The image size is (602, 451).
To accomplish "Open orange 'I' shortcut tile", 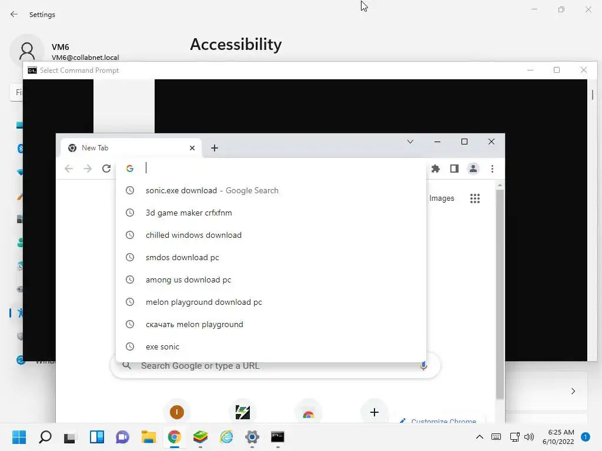I will tap(177, 412).
